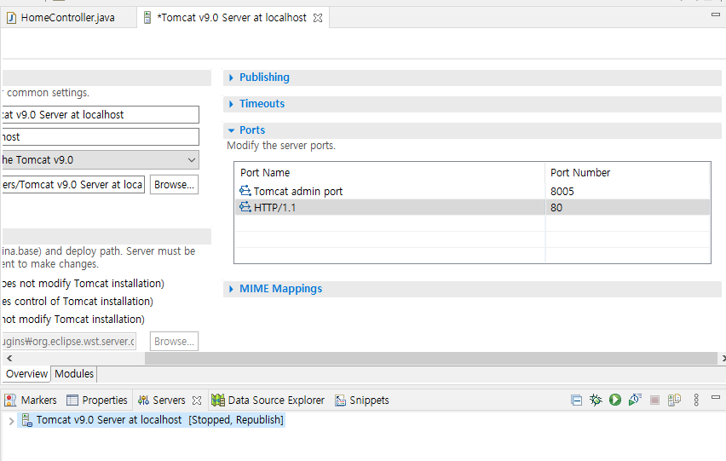This screenshot has height=461, width=726.
Task: Click the Snippets view icon
Action: click(x=340, y=400)
